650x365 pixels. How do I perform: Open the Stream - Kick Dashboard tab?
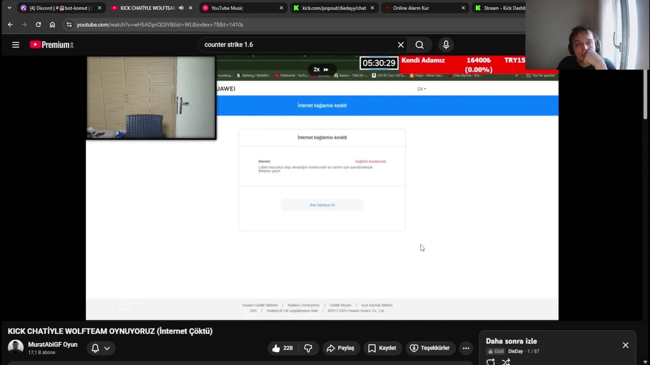click(499, 8)
